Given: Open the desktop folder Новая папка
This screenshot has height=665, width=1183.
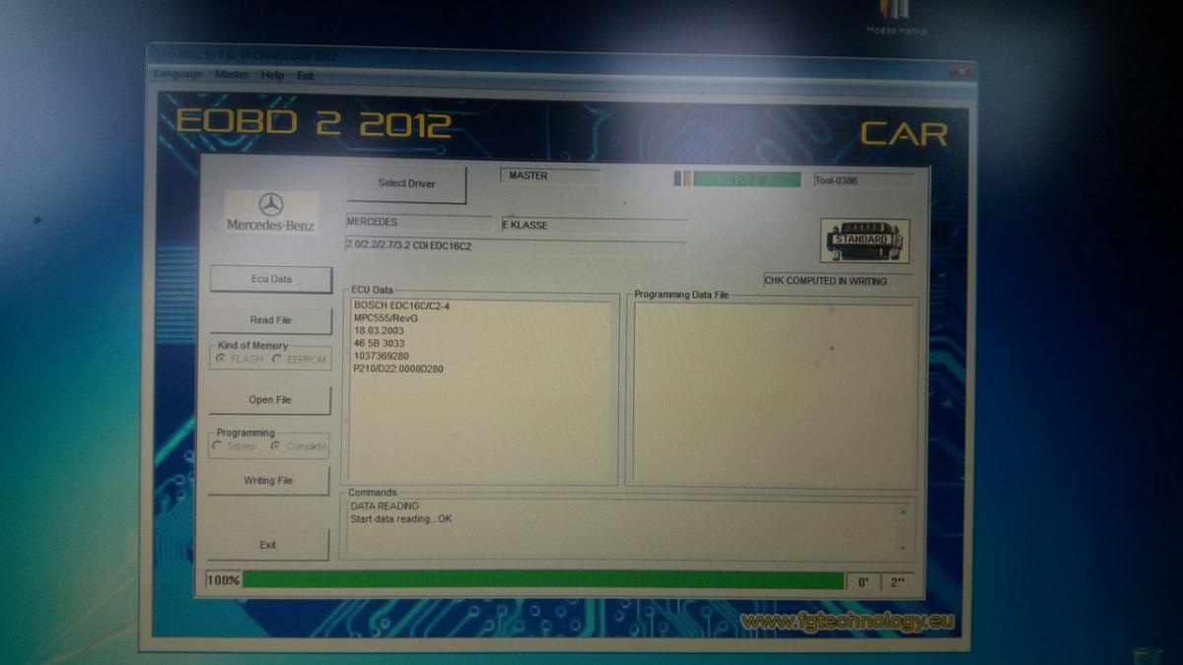Looking at the screenshot, I should point(895,18).
